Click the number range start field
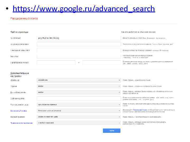Viewport: 190px width, 142px height. pyautogui.click(x=56, y=63)
